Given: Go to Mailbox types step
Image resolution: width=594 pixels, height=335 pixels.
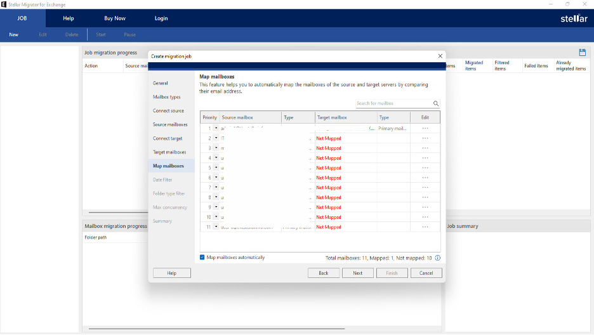Looking at the screenshot, I should (x=167, y=97).
